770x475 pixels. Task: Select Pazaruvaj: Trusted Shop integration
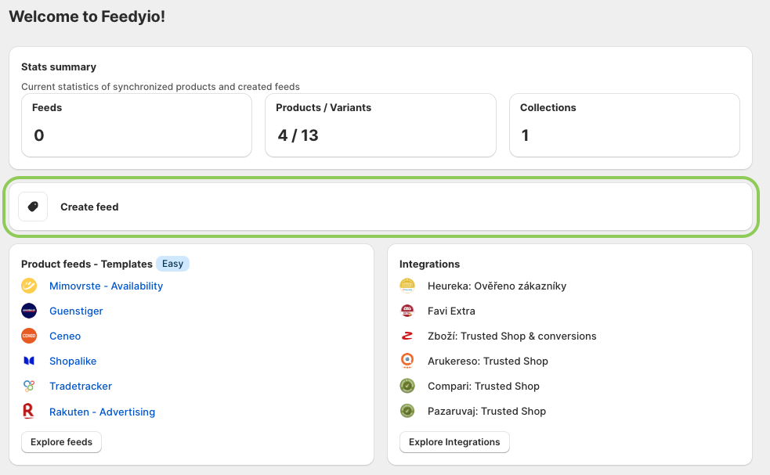tap(486, 411)
